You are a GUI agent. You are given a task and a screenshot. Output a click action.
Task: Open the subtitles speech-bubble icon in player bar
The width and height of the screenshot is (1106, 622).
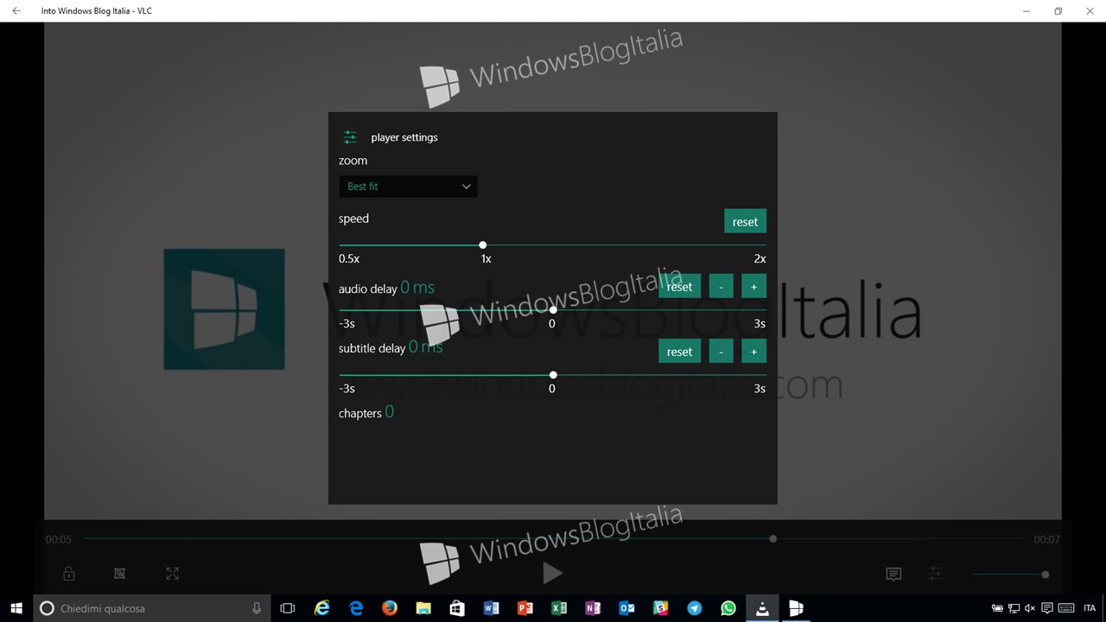893,574
